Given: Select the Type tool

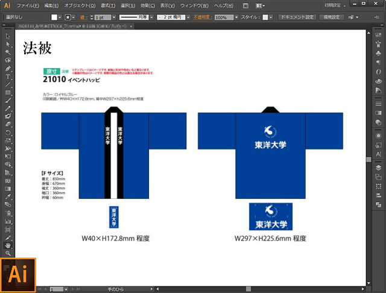Looking at the screenshot, I should (8, 77).
